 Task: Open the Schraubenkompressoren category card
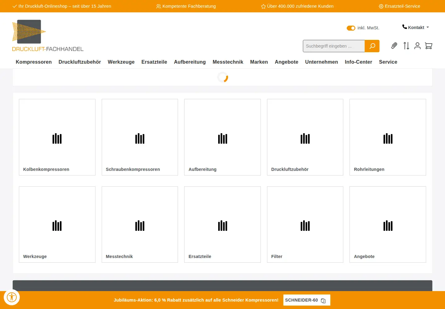click(140, 137)
